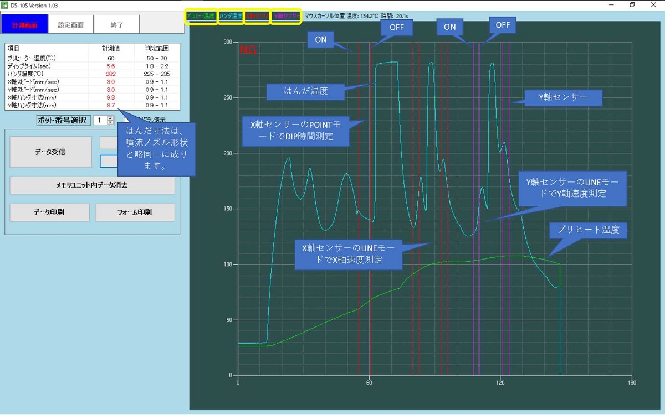Toggle the magenta Y軸センサー legend item

point(286,17)
